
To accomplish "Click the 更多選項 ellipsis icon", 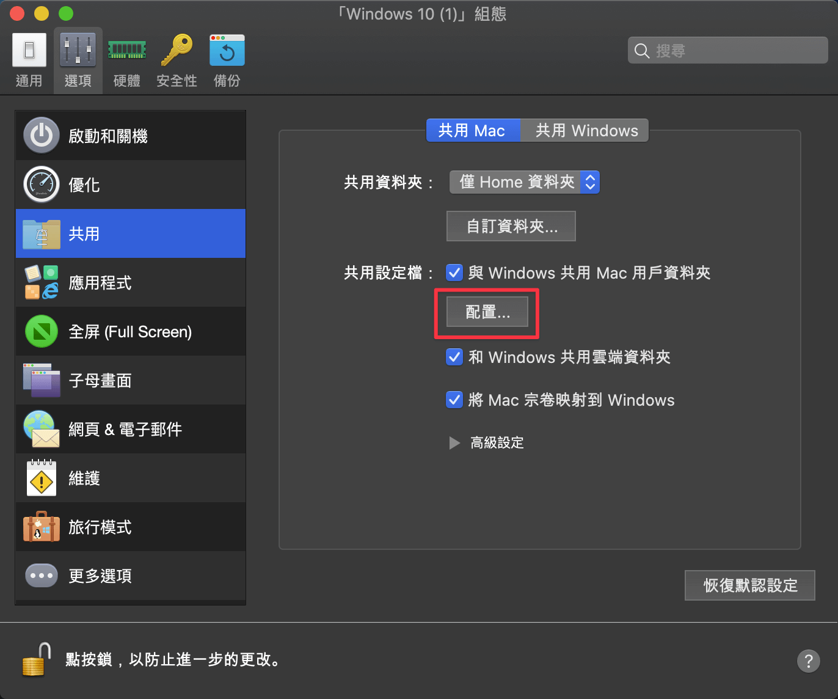I will click(x=42, y=576).
